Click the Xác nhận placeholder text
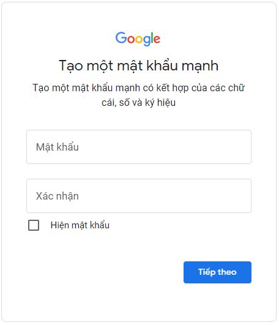279x325 pixels. [x=58, y=196]
